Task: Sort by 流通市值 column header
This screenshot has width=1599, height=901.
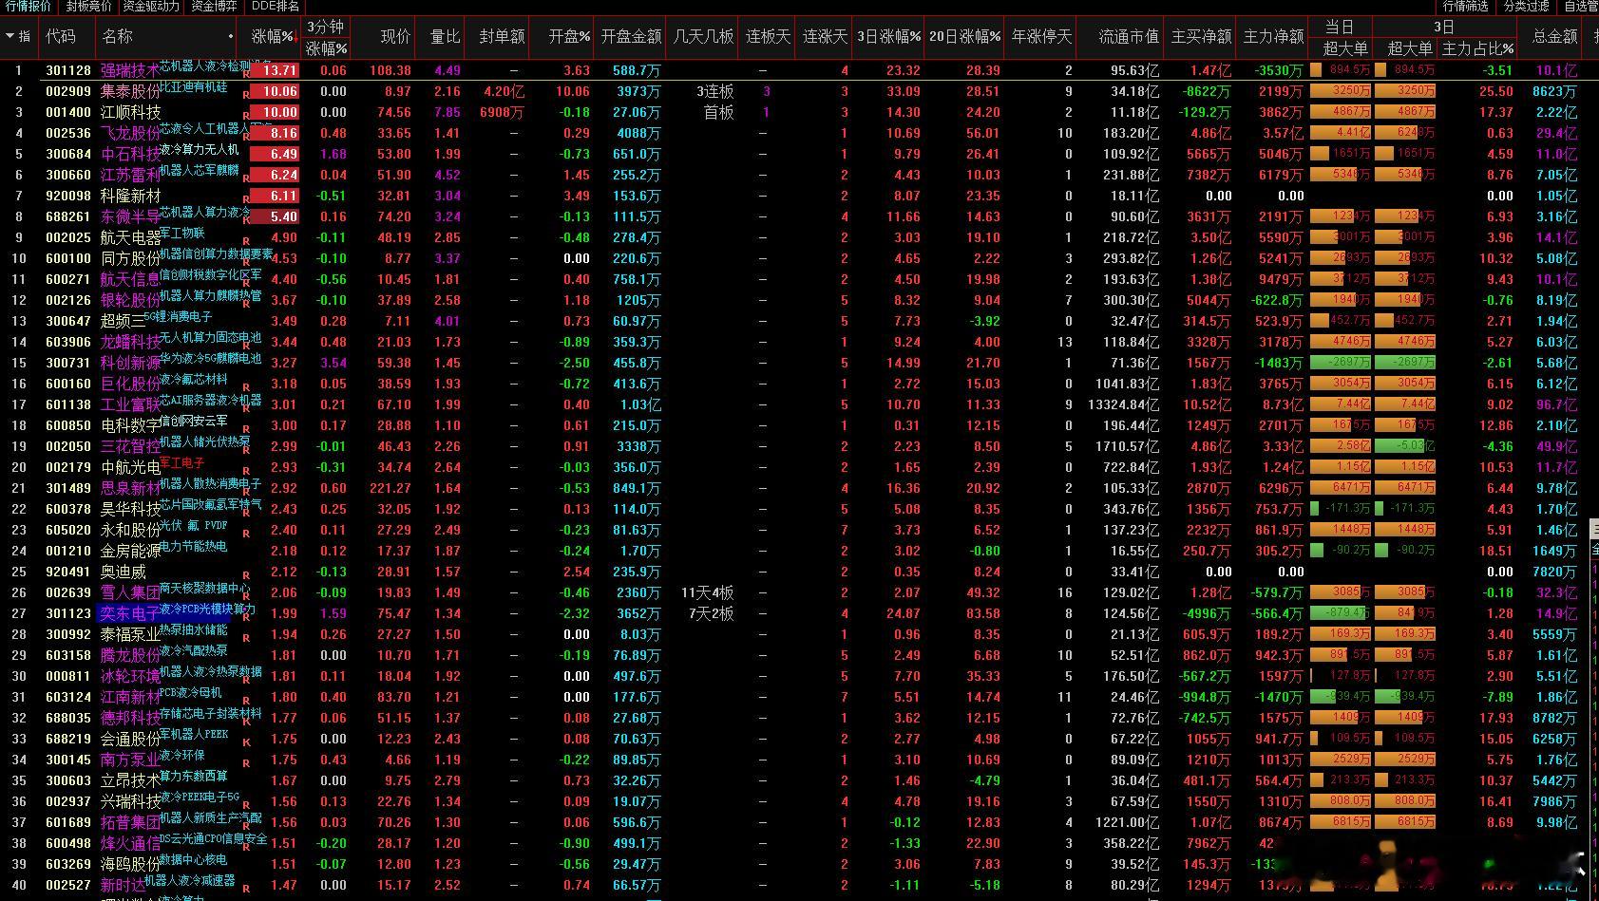Action: point(1129,36)
